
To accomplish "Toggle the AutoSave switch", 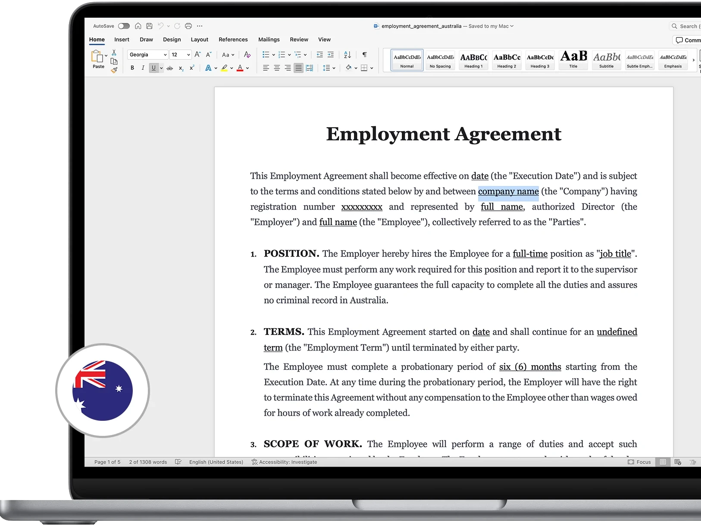I will [124, 26].
